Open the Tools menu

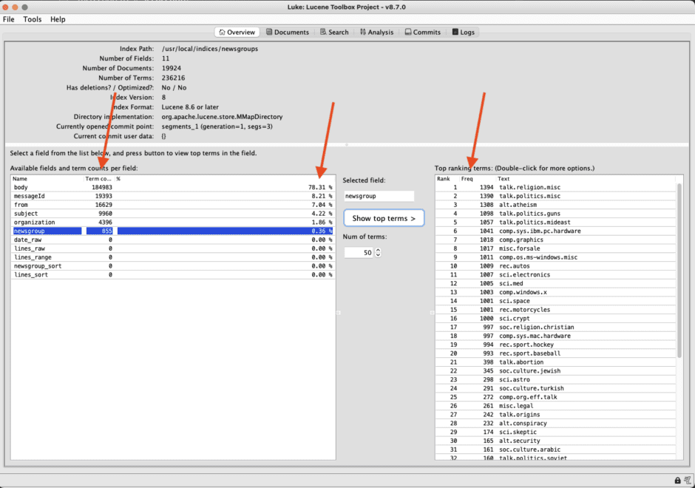pos(32,19)
